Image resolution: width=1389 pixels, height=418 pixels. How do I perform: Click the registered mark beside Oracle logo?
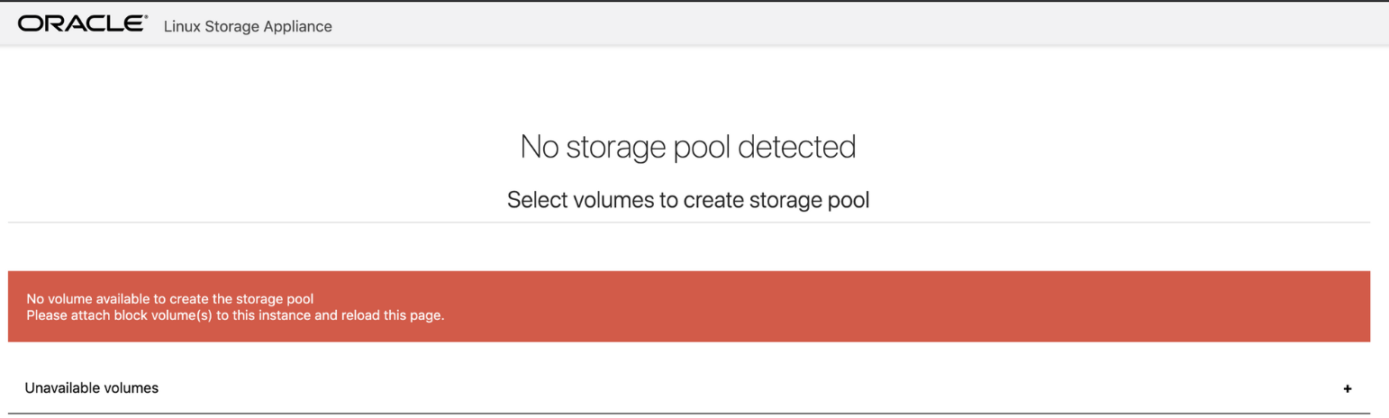tap(145, 17)
